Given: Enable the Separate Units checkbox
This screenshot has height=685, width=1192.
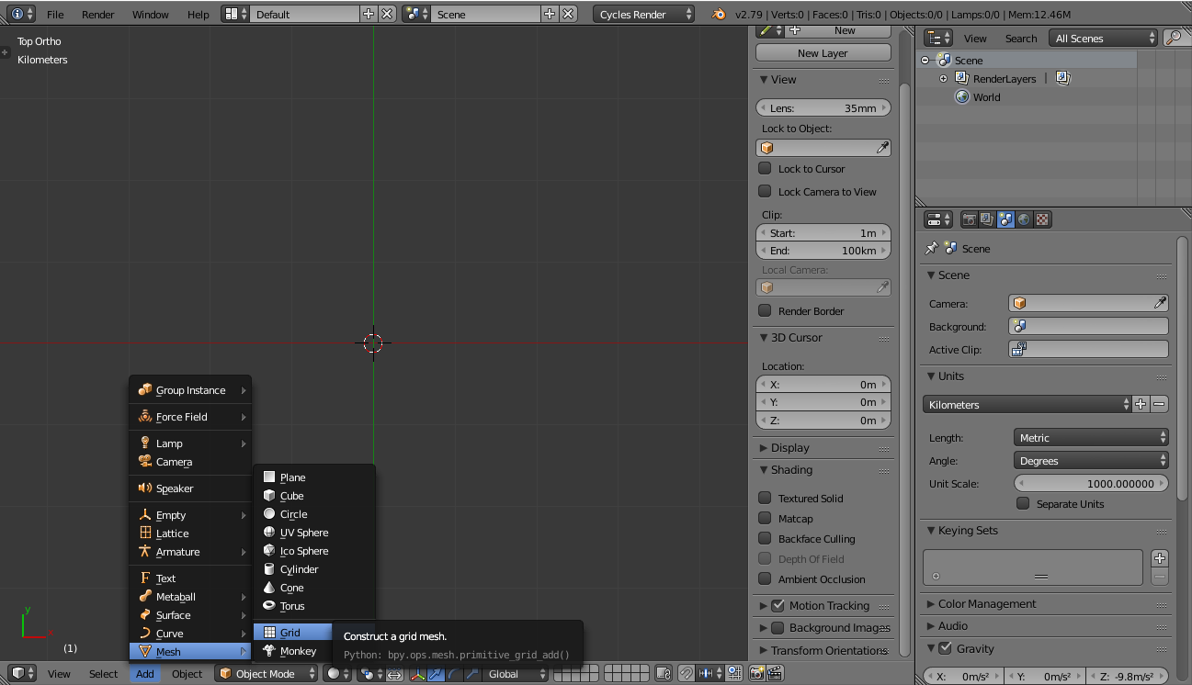Looking at the screenshot, I should click(x=1023, y=503).
